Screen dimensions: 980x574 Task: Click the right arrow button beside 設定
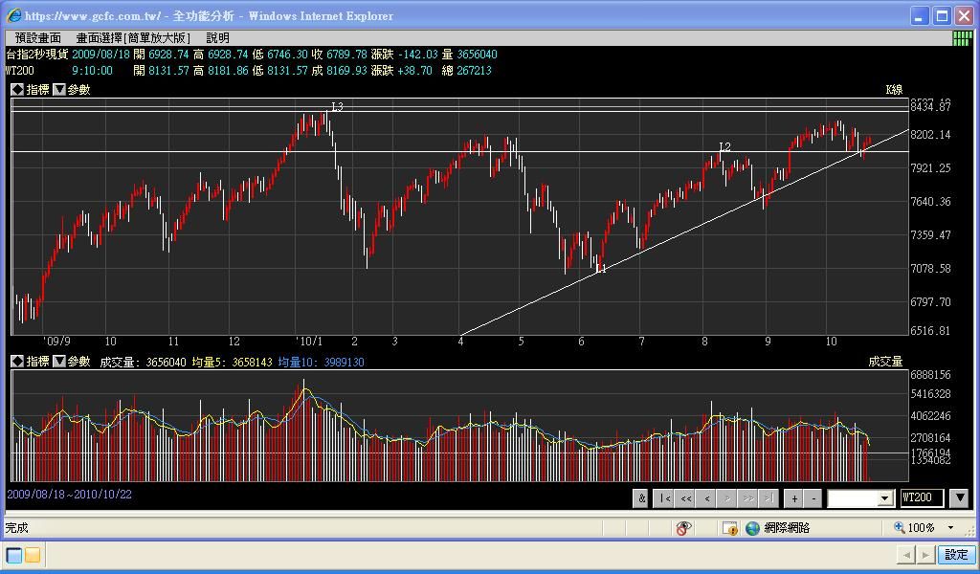click(x=925, y=554)
